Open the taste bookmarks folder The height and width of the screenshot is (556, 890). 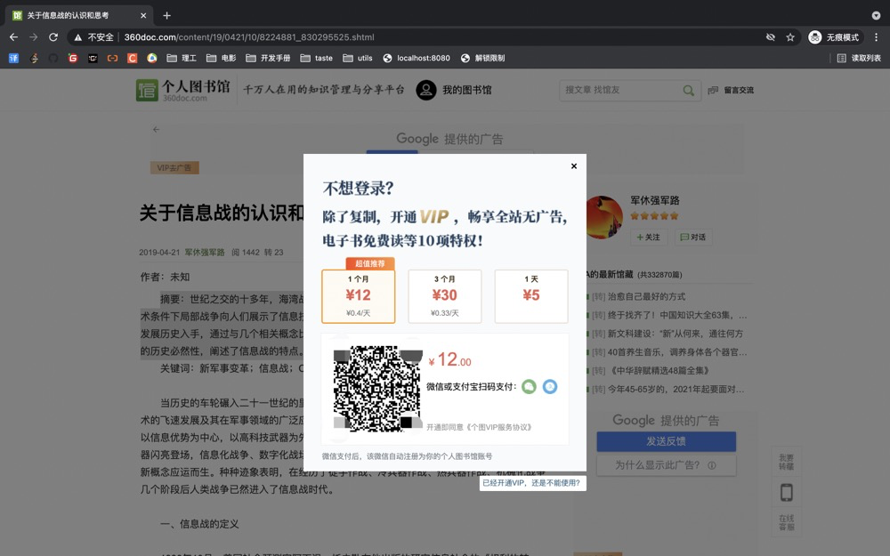click(x=317, y=58)
